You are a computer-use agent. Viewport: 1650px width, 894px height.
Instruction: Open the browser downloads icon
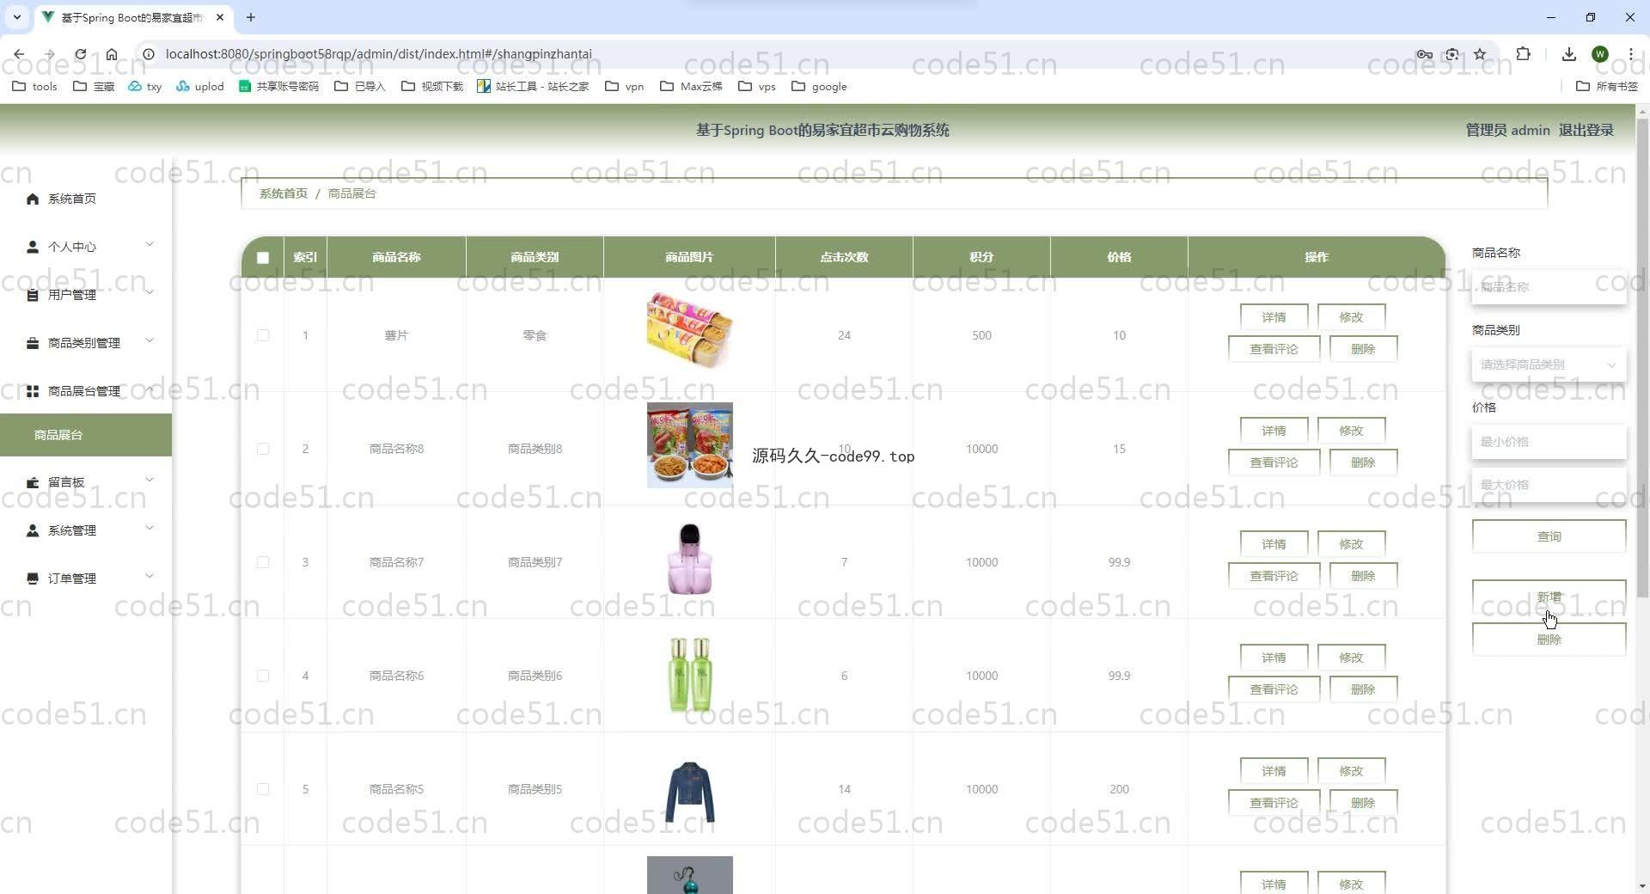[1568, 54]
